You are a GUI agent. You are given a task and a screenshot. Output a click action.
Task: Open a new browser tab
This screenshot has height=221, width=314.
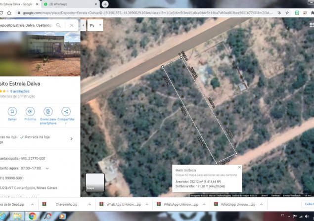(x=105, y=4)
